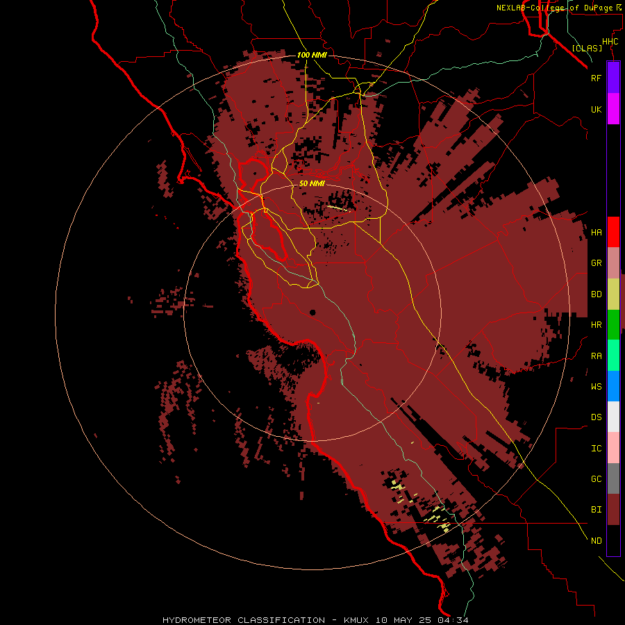Click the 'NEXLAB-College of DuPage' credit text
625x625 pixels.
click(x=556, y=8)
